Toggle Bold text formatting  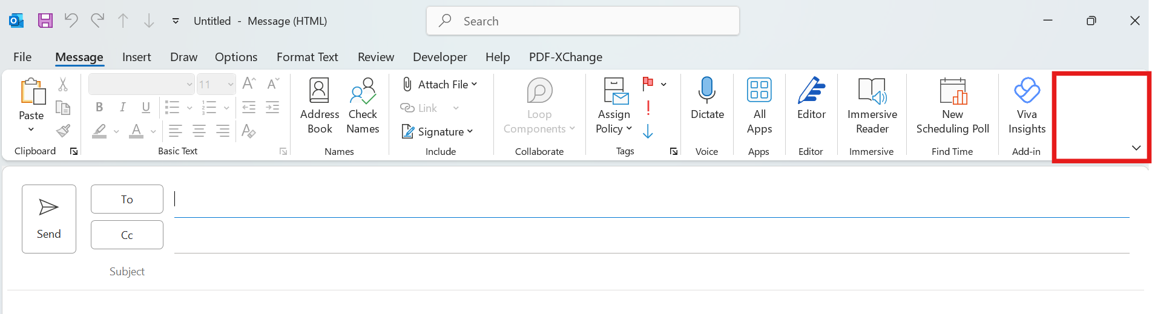tap(99, 107)
